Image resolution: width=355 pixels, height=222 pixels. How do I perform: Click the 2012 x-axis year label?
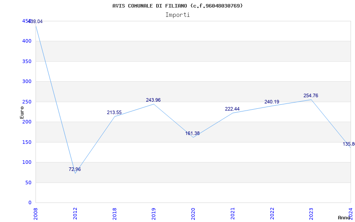pyautogui.click(x=75, y=214)
